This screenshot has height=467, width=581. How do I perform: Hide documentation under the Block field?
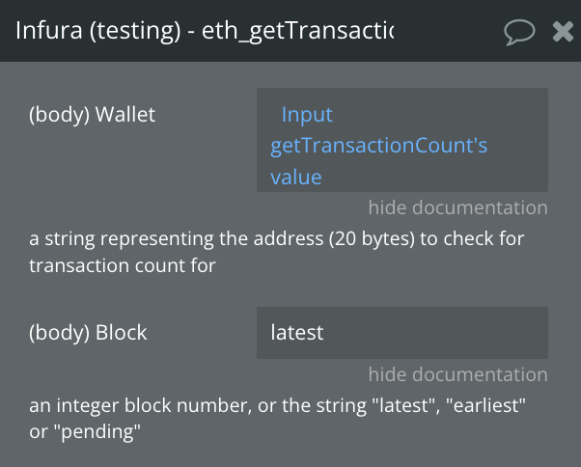(x=457, y=374)
